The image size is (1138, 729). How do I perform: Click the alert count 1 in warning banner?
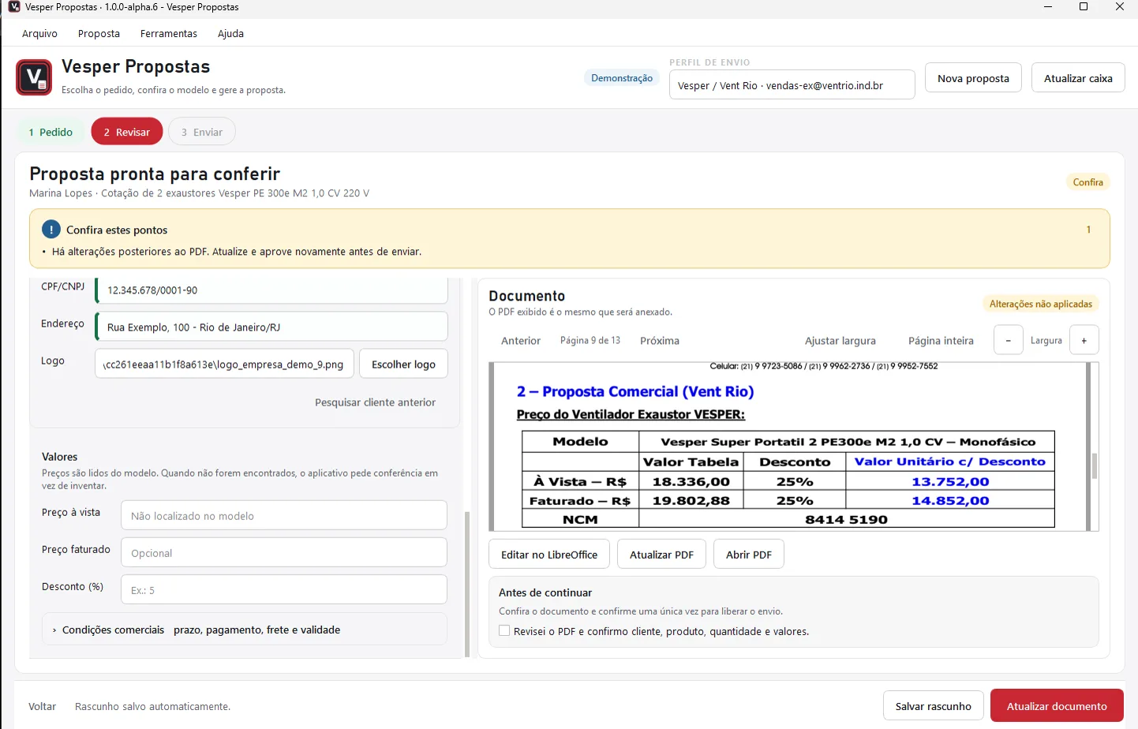(x=1088, y=230)
